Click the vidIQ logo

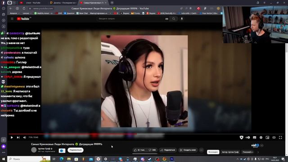tap(255, 145)
